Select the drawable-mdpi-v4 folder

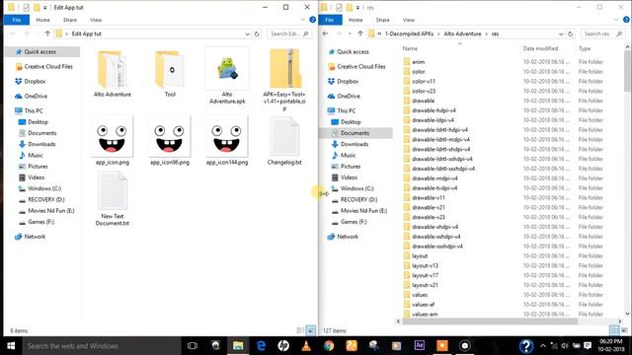point(434,178)
